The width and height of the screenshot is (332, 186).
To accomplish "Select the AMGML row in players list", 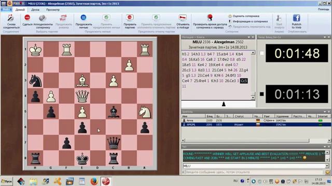I will point(256,125).
